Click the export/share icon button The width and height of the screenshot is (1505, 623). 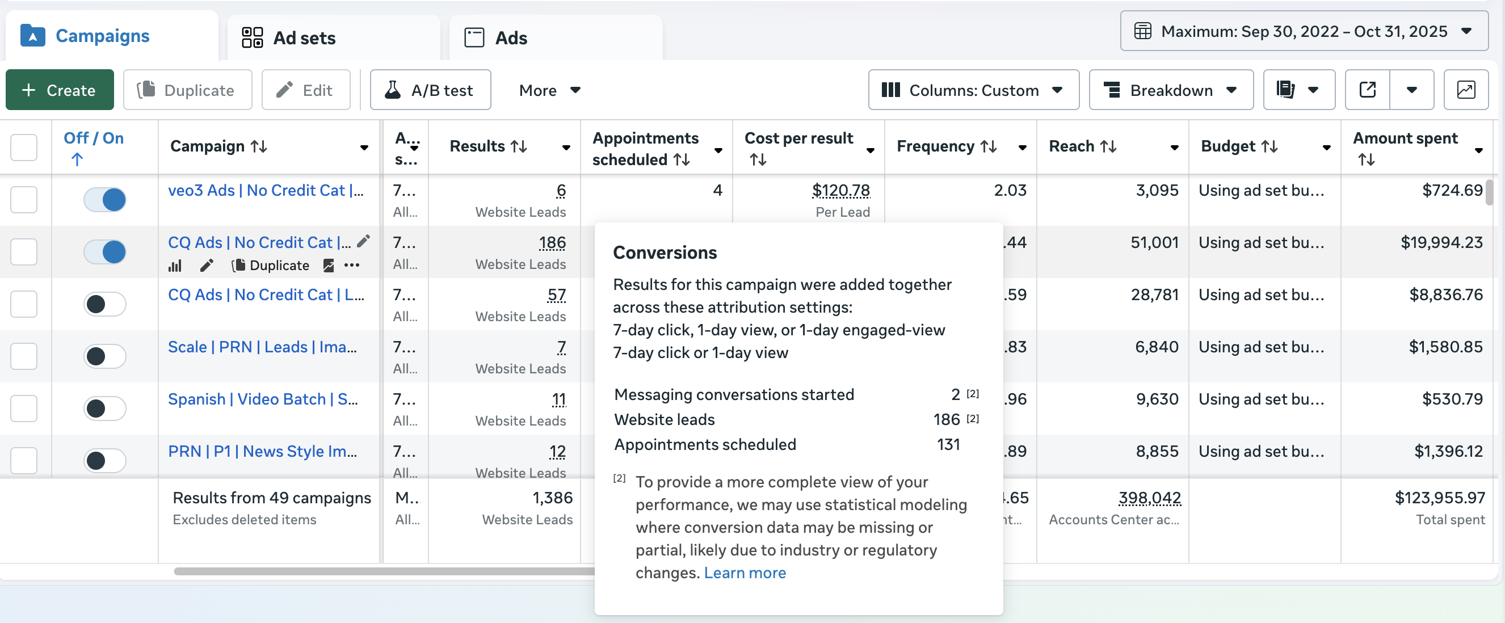click(1367, 90)
